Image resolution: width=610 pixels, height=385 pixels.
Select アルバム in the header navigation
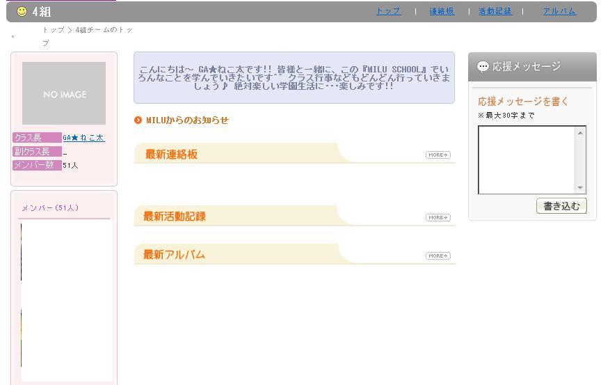pyautogui.click(x=559, y=11)
